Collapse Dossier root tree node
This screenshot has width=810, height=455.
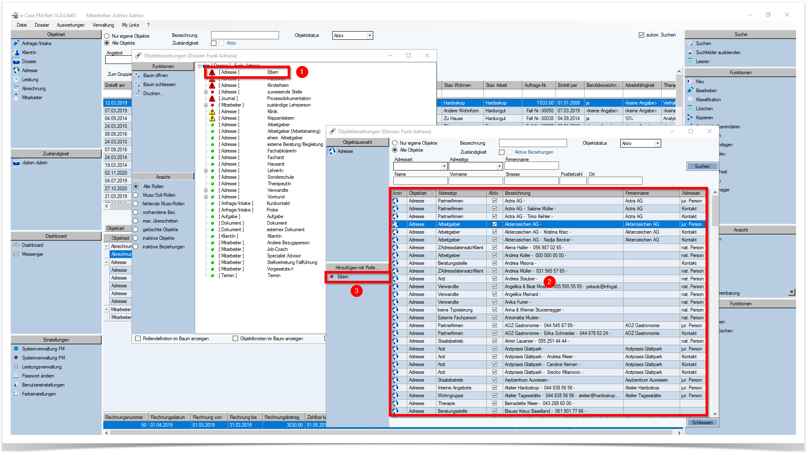click(x=200, y=66)
